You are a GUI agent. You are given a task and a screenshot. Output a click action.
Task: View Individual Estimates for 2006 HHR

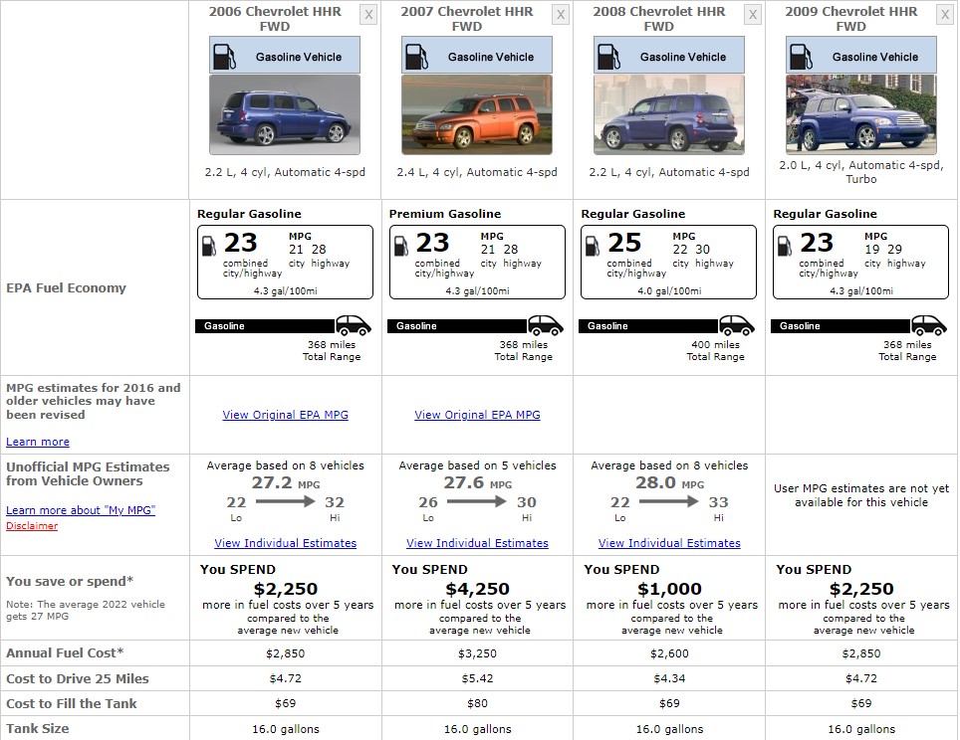285,543
